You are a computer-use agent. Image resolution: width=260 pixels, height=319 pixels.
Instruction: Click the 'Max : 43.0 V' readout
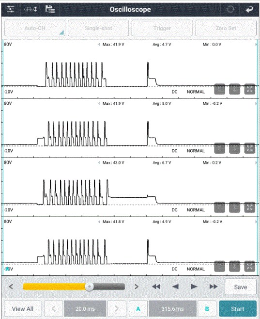pyautogui.click(x=113, y=162)
